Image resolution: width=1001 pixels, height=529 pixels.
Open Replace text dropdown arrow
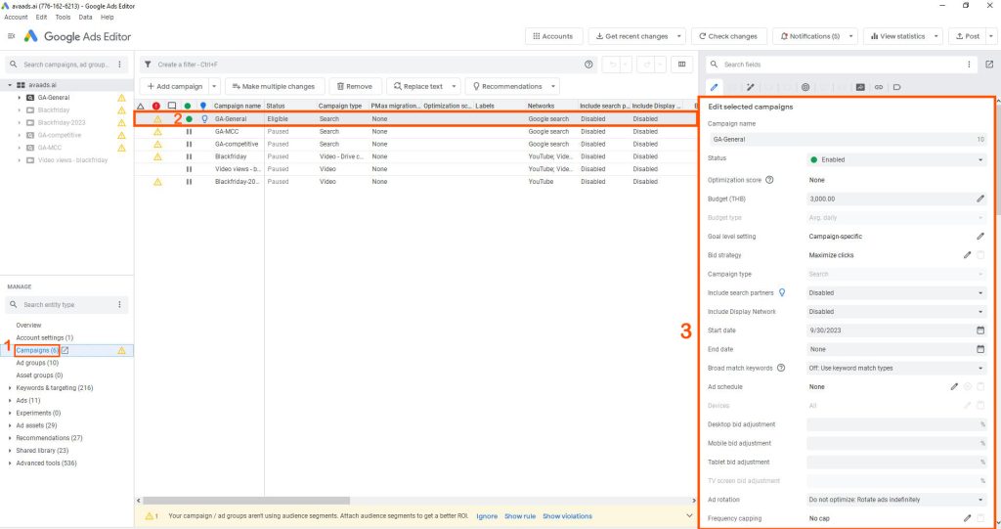coord(454,87)
